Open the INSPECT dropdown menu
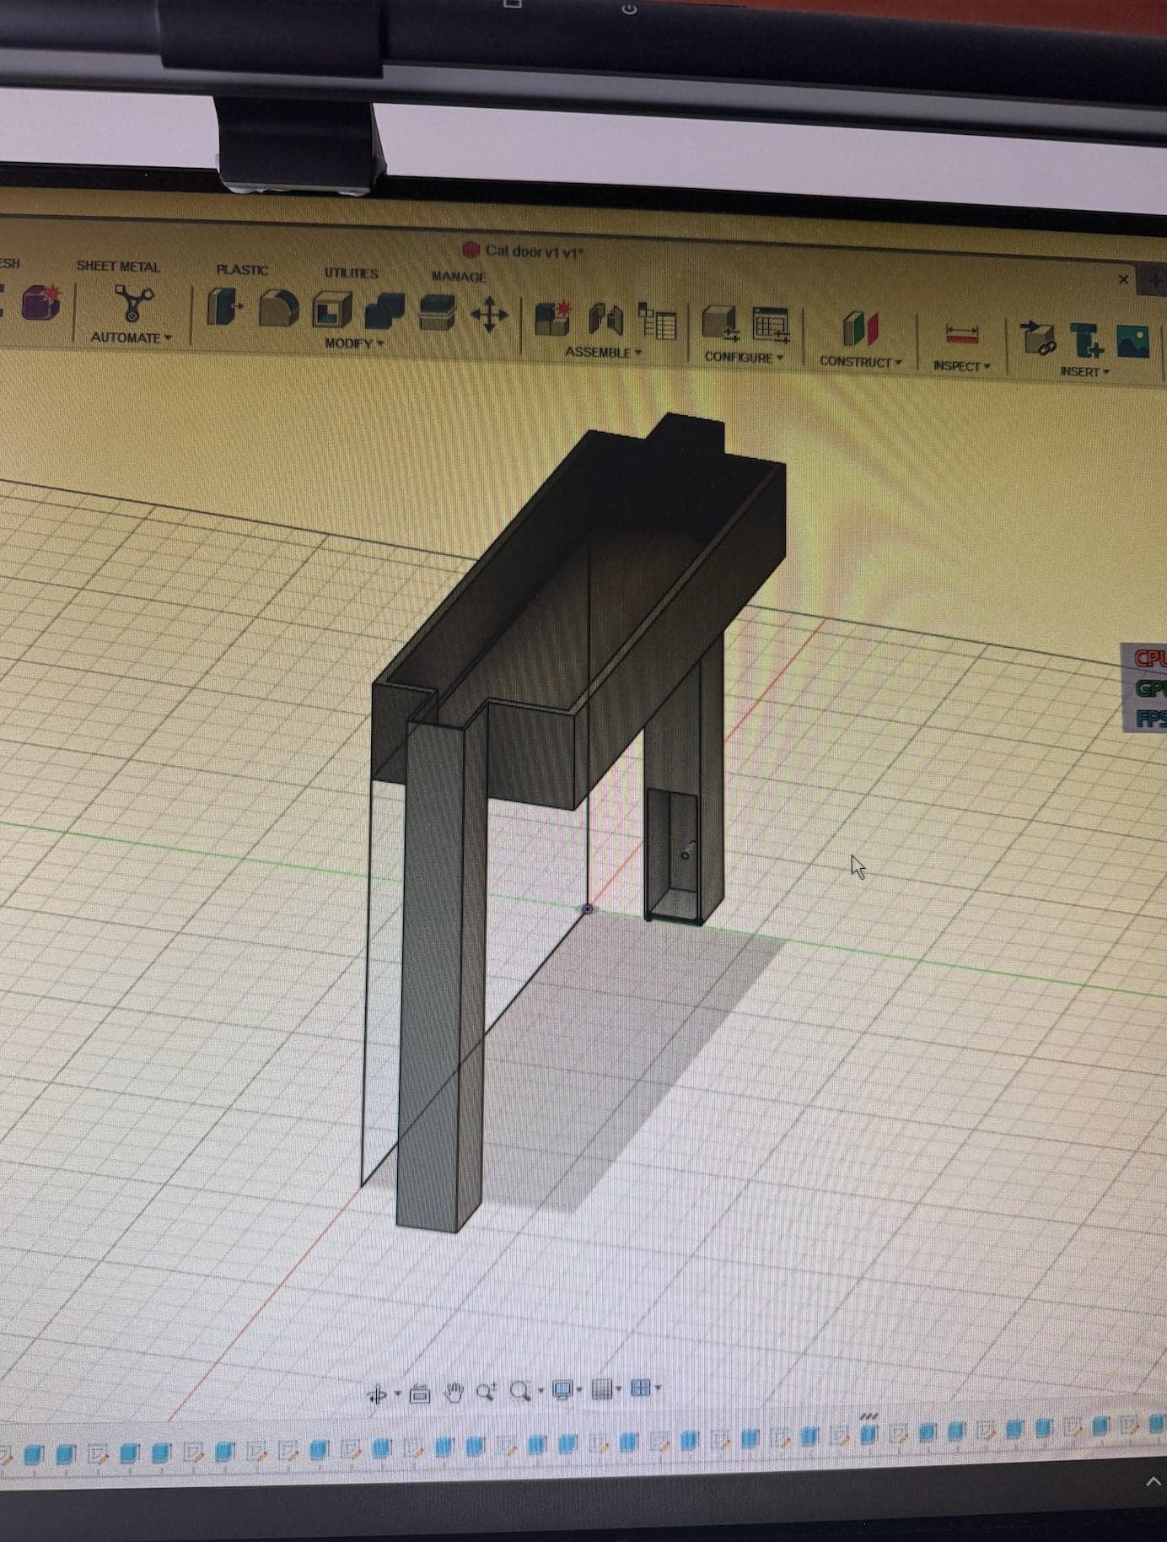 tap(961, 366)
